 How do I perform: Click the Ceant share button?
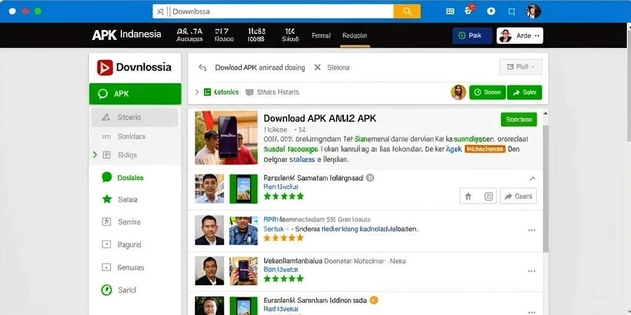click(518, 196)
